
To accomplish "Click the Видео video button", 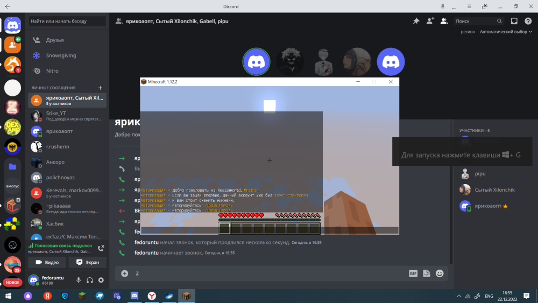I will 47,262.
